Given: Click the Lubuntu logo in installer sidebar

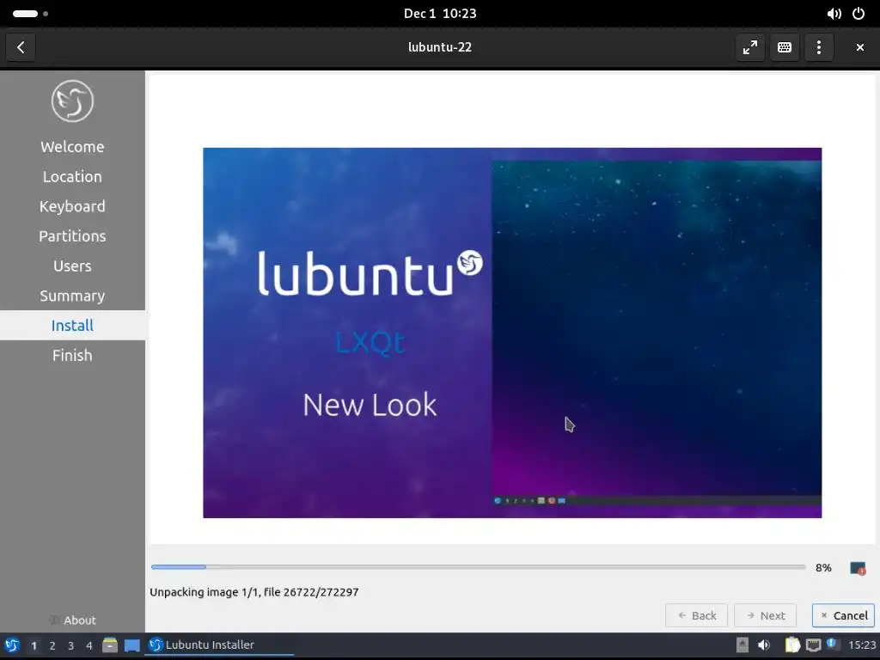Looking at the screenshot, I should point(72,101).
